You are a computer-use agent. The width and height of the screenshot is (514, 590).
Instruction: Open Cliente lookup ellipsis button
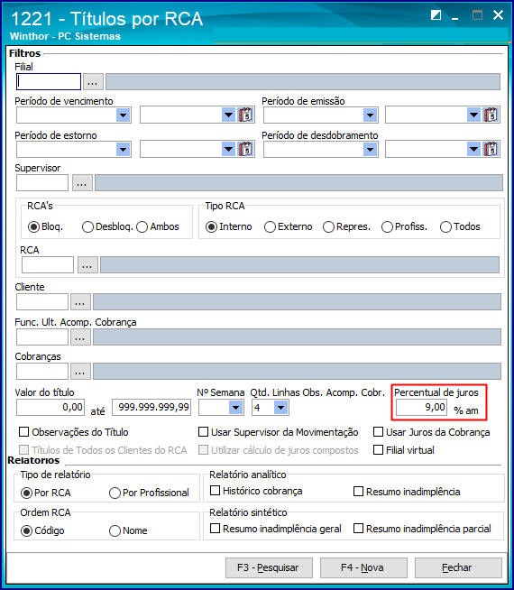click(80, 302)
